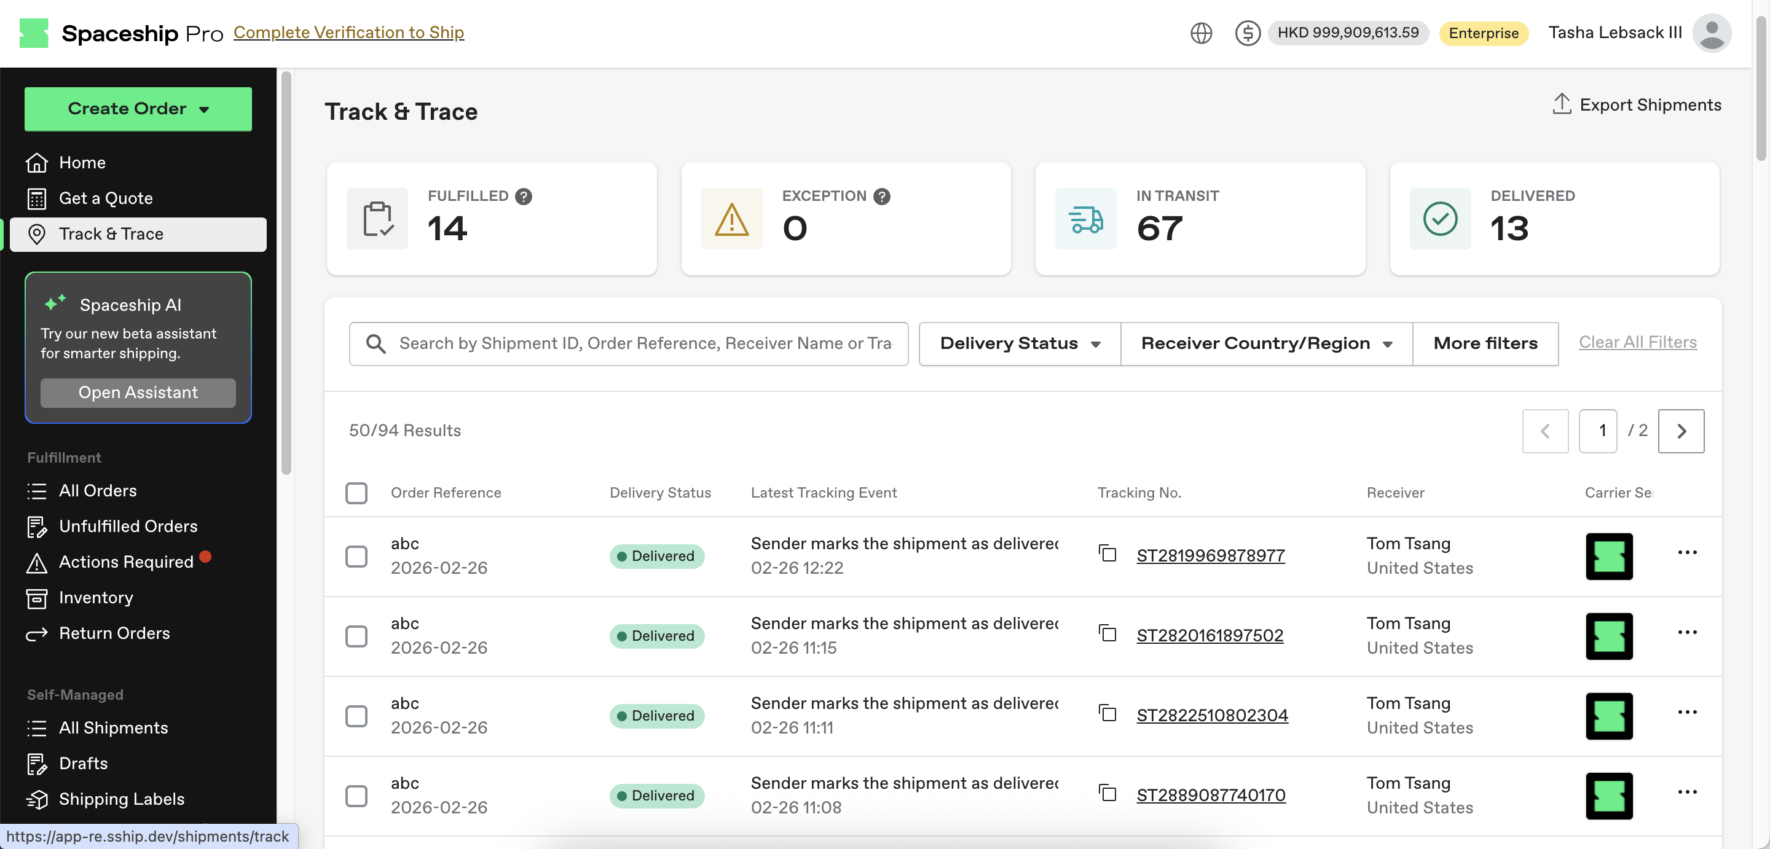Click the Open Assistant button
This screenshot has width=1770, height=849.
click(x=138, y=392)
